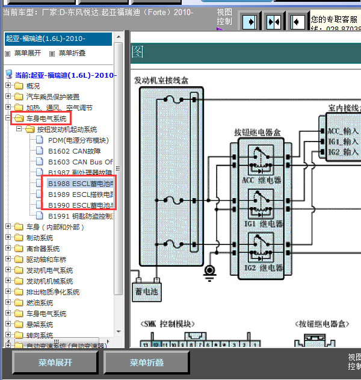Click the 发动机电气系统 folder icon
Viewport: 361px width, 380px height.
(x=19, y=270)
